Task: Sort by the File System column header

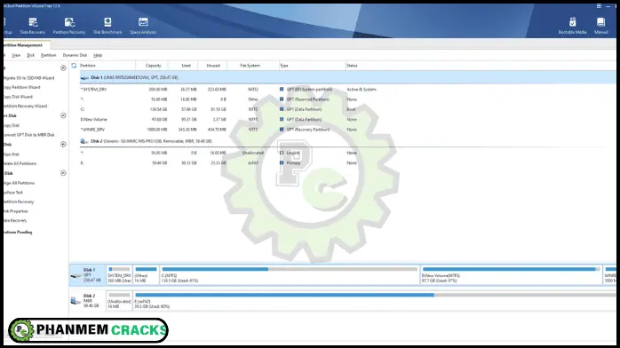Action: pos(250,66)
